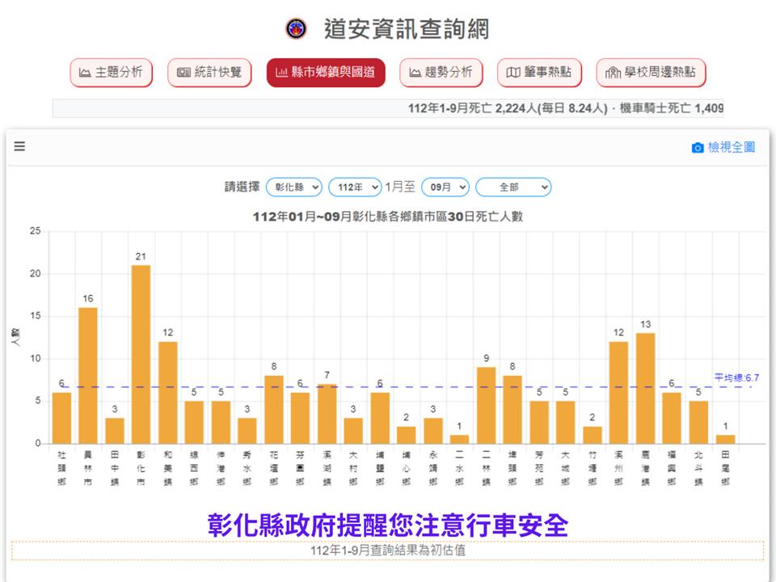The height and width of the screenshot is (582, 776).
Task: Go to the 肇事熱點 tab
Action: pos(539,72)
